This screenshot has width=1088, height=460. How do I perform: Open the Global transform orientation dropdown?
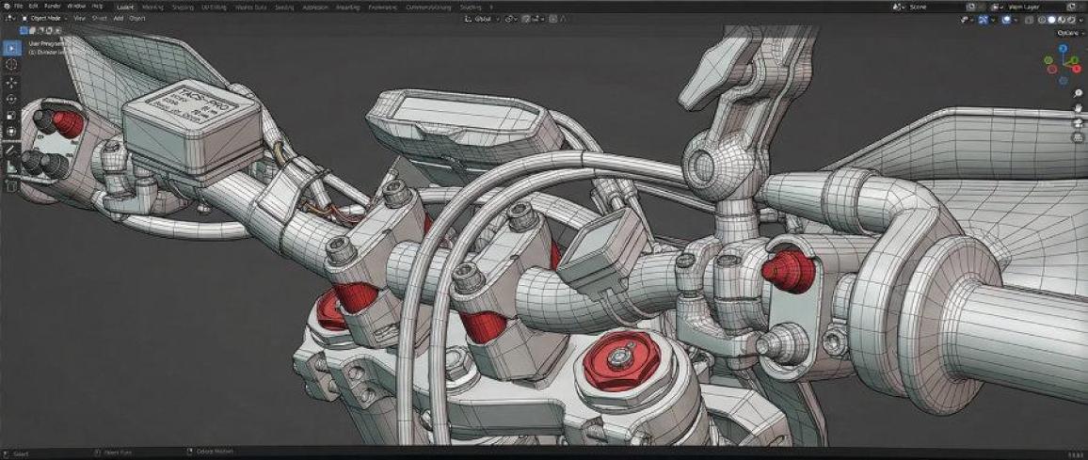click(x=482, y=18)
